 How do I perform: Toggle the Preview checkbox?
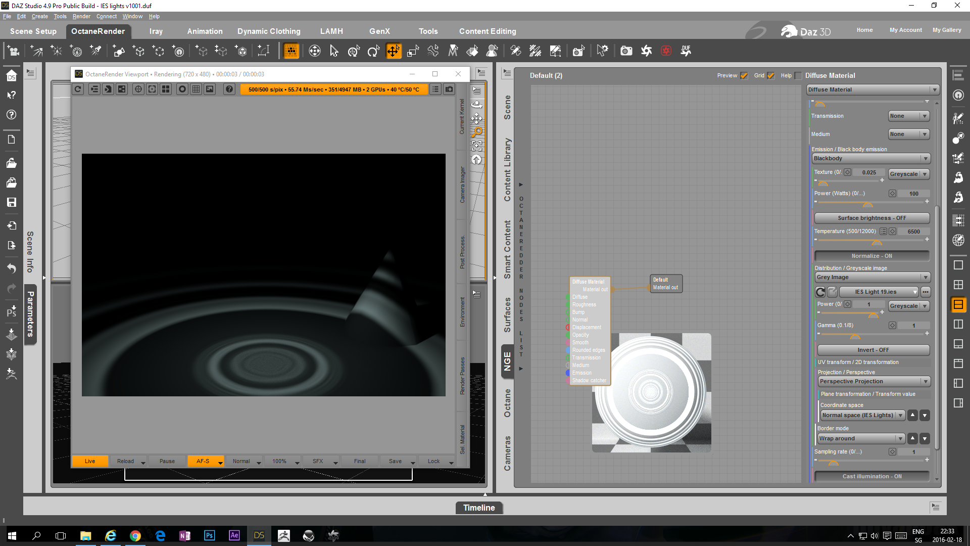point(744,76)
